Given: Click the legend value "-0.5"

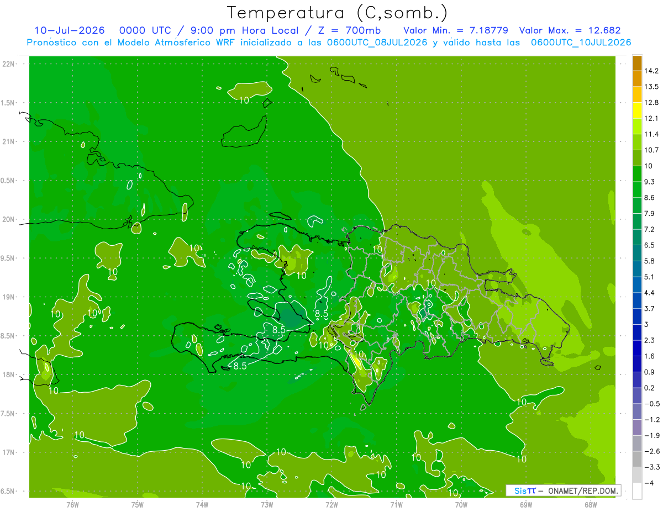Looking at the screenshot, I should pos(651,404).
